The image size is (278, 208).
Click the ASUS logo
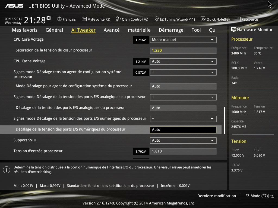click(x=14, y=6)
